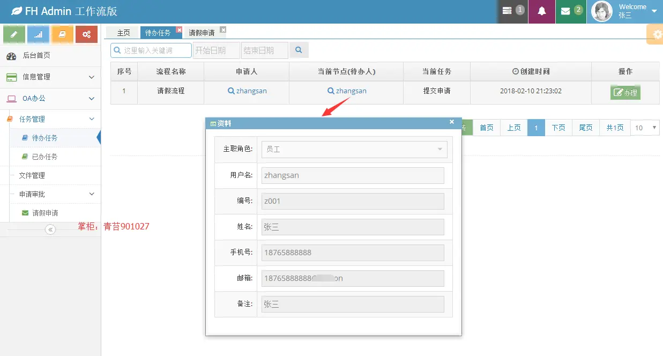This screenshot has height=356, width=663.
Task: Select the 待办任务 tab
Action: tap(158, 33)
